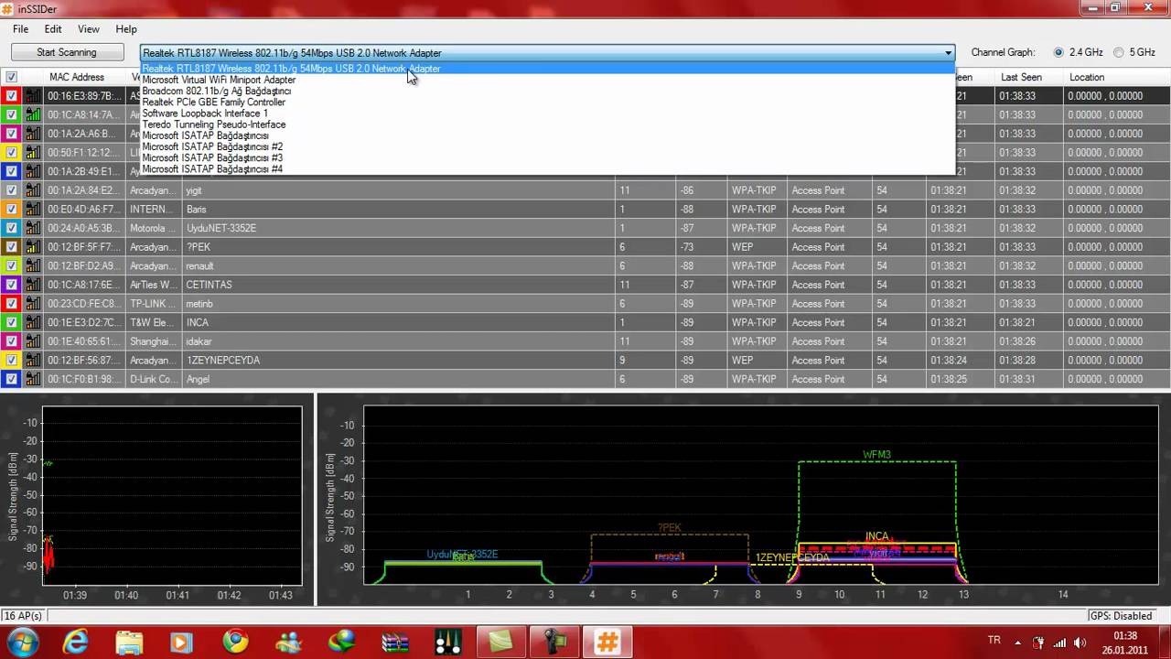1171x659 pixels.
Task: Toggle checkbox for renault network
Action: tap(12, 266)
